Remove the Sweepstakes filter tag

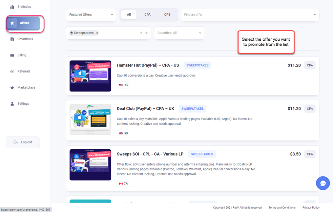pos(97,33)
